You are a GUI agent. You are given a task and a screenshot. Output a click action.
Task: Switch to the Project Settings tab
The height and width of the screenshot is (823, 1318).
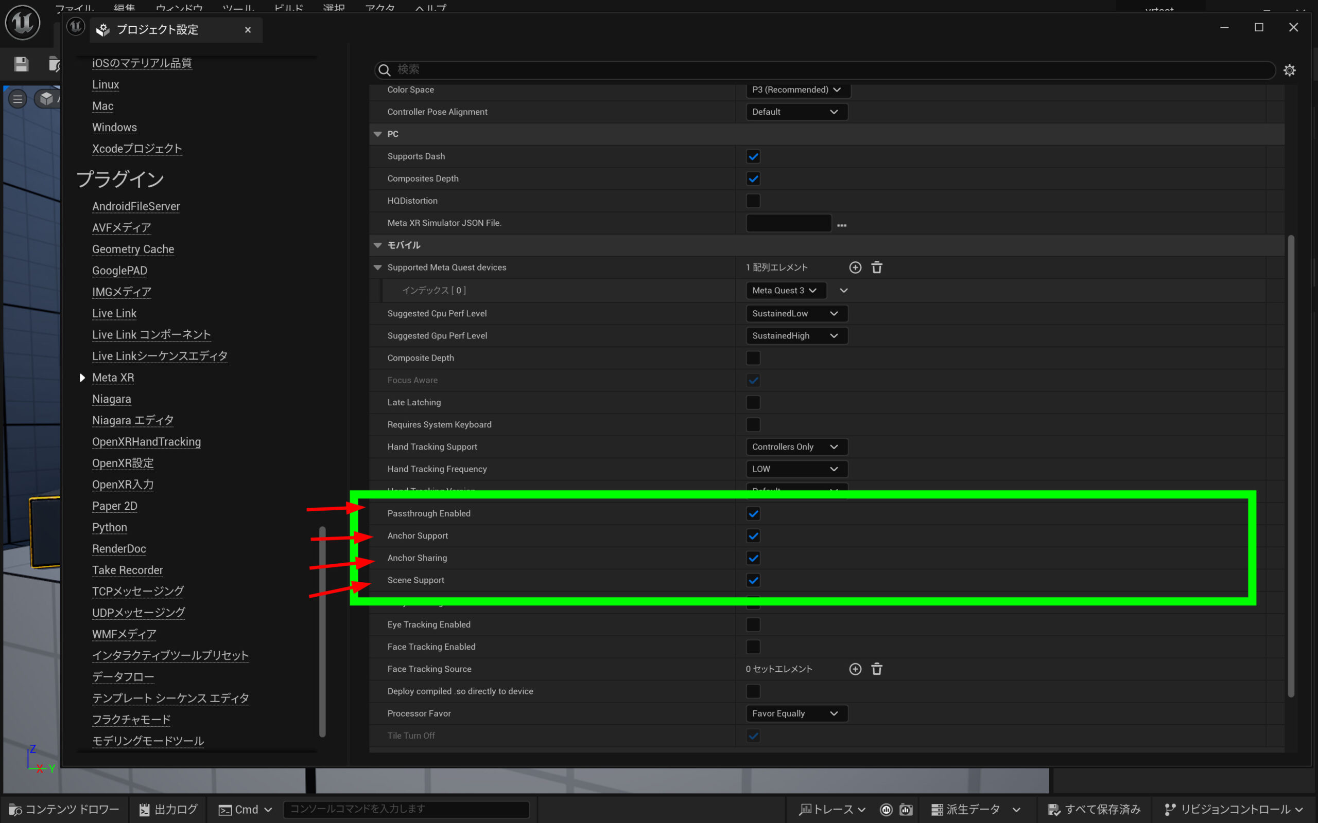(x=157, y=29)
